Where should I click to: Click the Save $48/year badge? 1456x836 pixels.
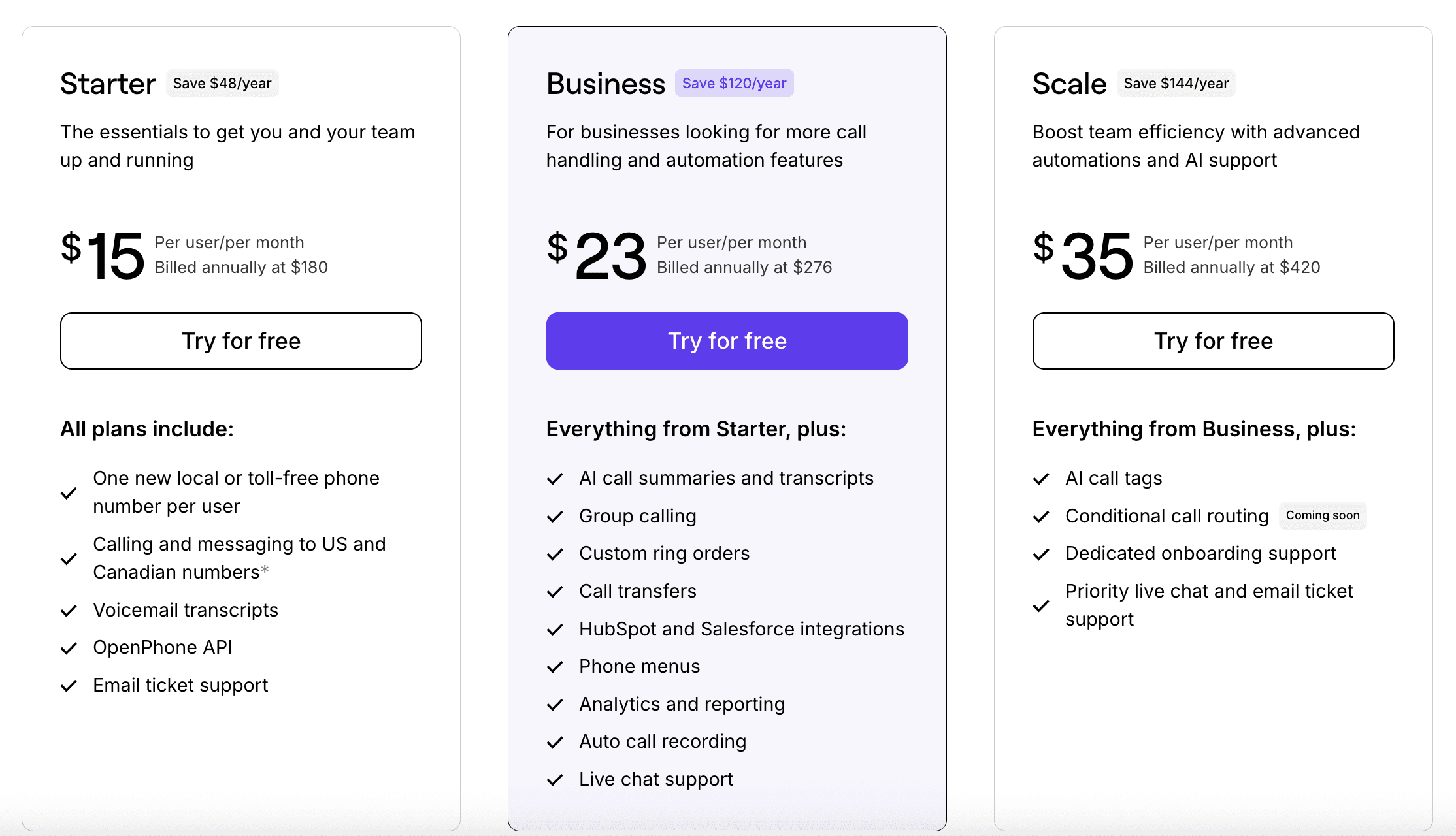coord(222,84)
